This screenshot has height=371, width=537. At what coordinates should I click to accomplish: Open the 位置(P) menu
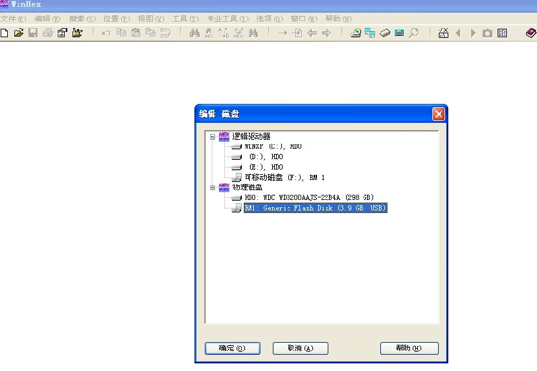coord(116,19)
